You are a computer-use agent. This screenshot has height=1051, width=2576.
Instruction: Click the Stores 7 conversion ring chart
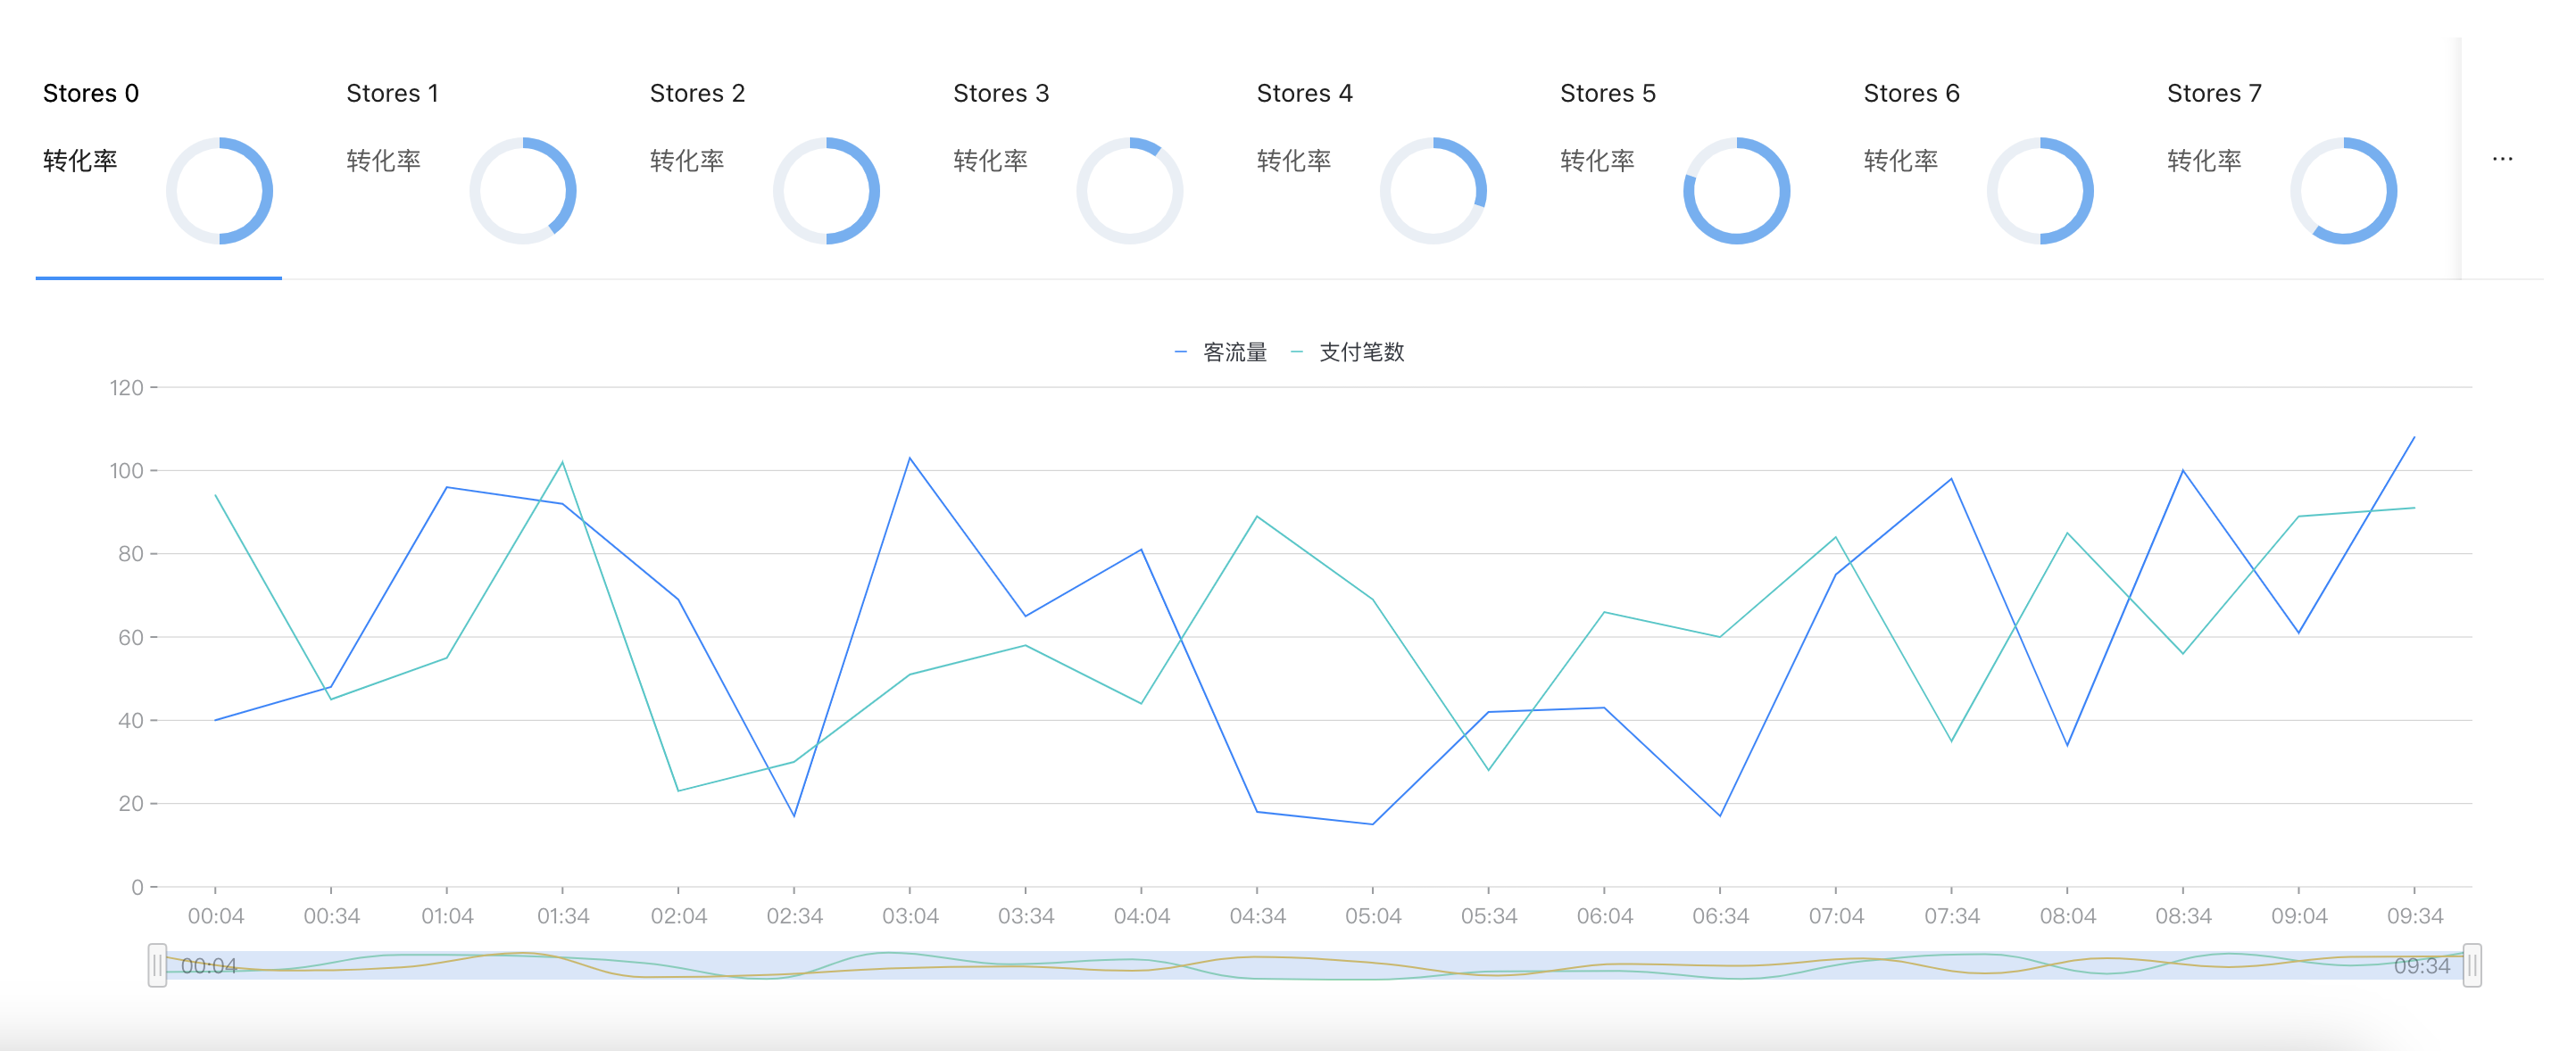(2344, 191)
